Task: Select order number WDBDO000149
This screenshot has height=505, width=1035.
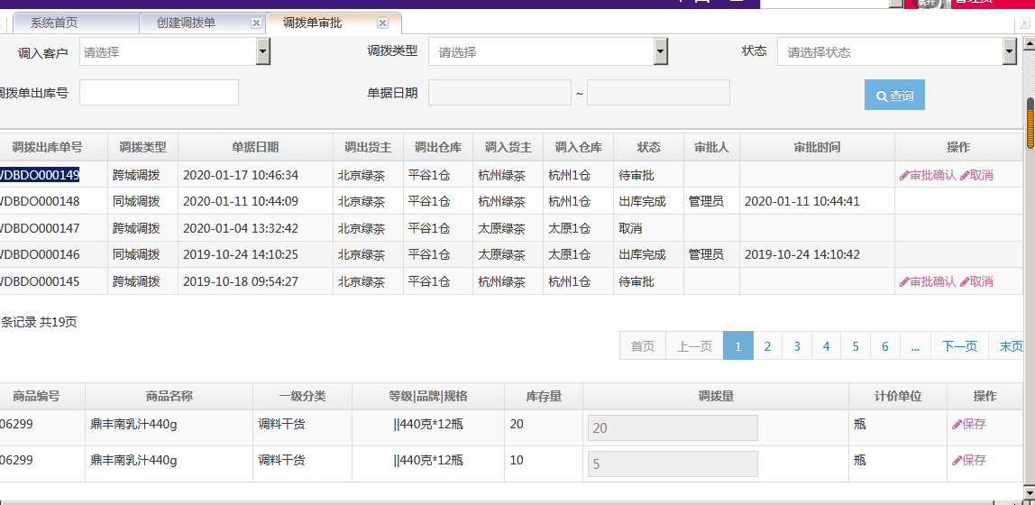Action: (x=40, y=175)
